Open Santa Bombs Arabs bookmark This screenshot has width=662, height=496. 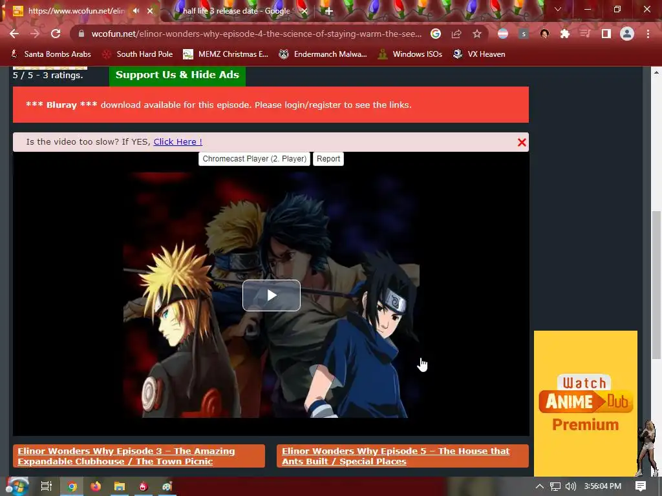click(50, 54)
